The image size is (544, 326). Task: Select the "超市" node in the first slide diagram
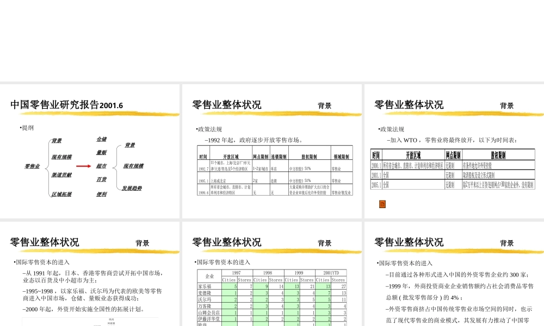(101, 166)
